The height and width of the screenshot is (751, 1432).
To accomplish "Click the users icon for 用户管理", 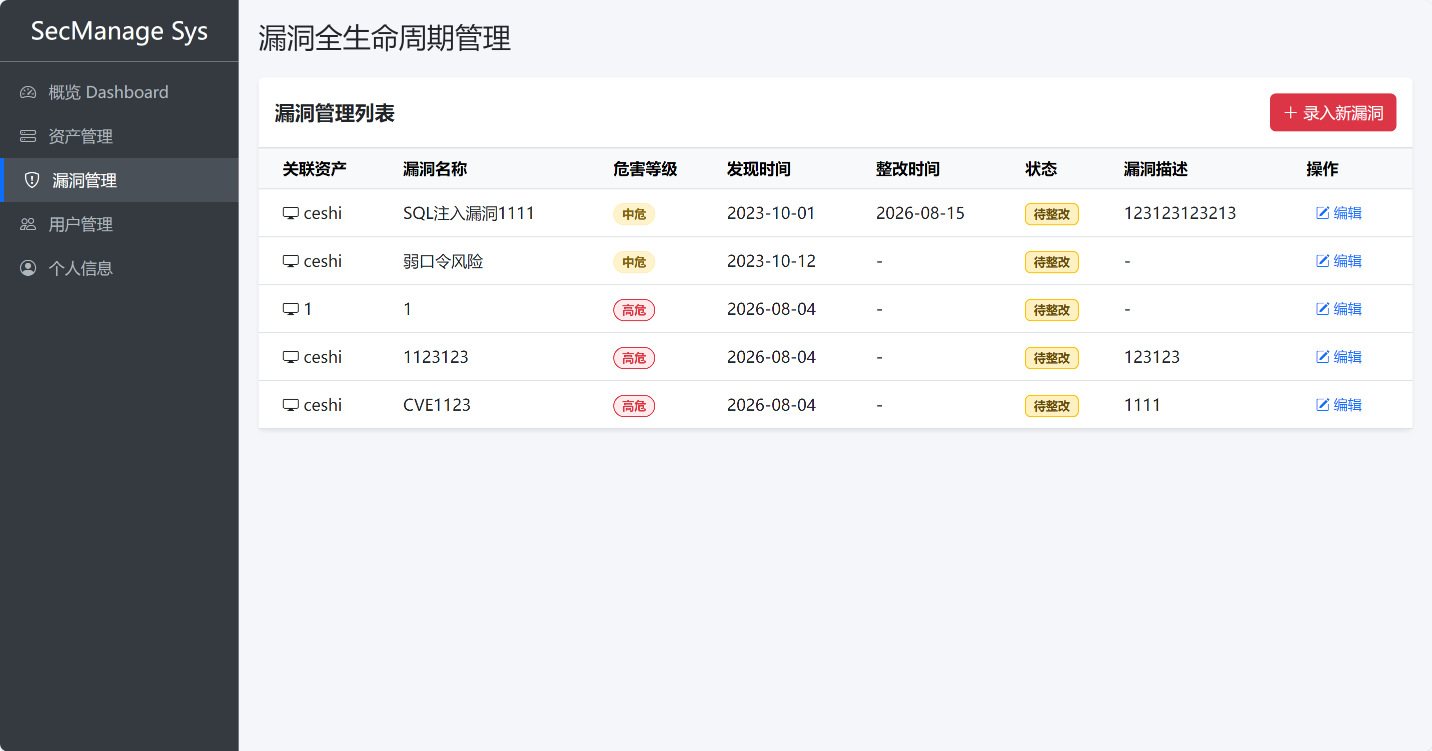I will click(x=28, y=224).
